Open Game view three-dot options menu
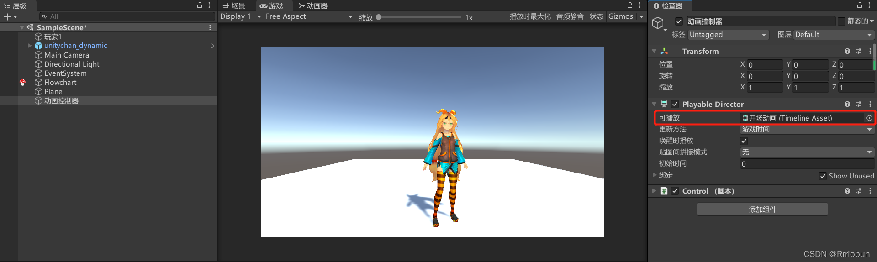The image size is (877, 262). click(x=639, y=5)
